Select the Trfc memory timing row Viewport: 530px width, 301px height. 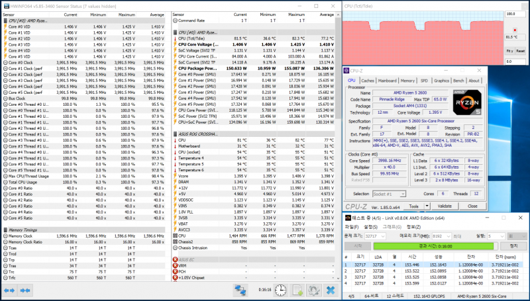[84, 278]
